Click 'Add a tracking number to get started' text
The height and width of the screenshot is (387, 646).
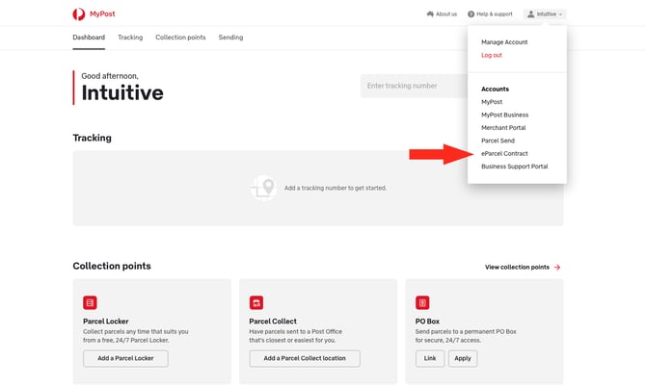pos(336,188)
